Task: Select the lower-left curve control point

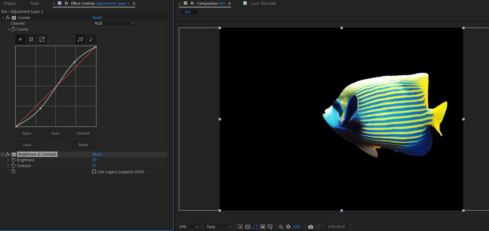Action: [40, 108]
